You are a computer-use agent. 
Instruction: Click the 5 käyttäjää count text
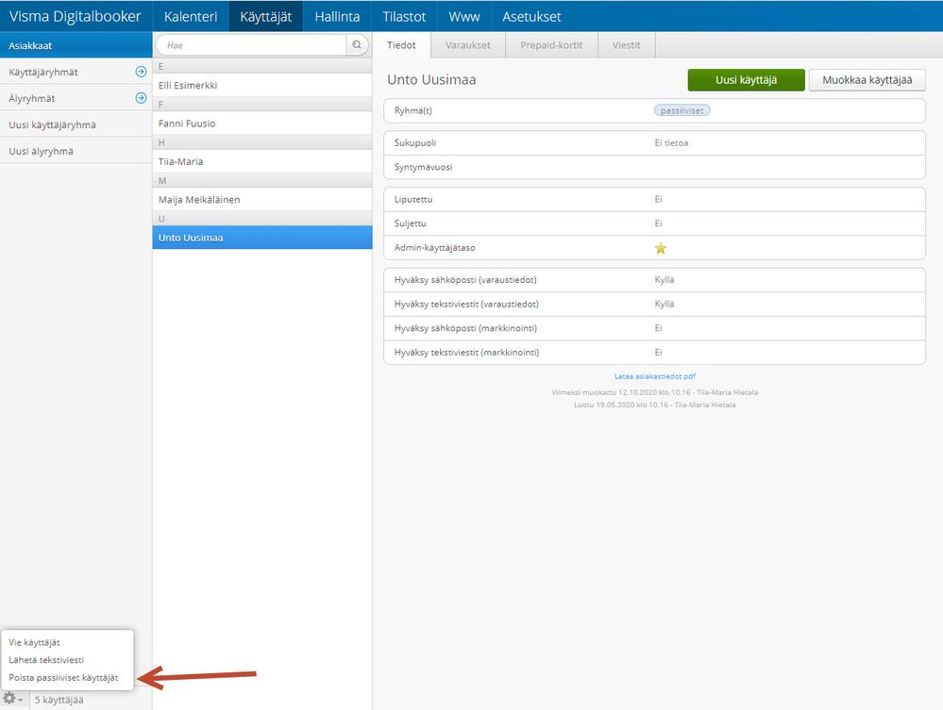tap(59, 700)
